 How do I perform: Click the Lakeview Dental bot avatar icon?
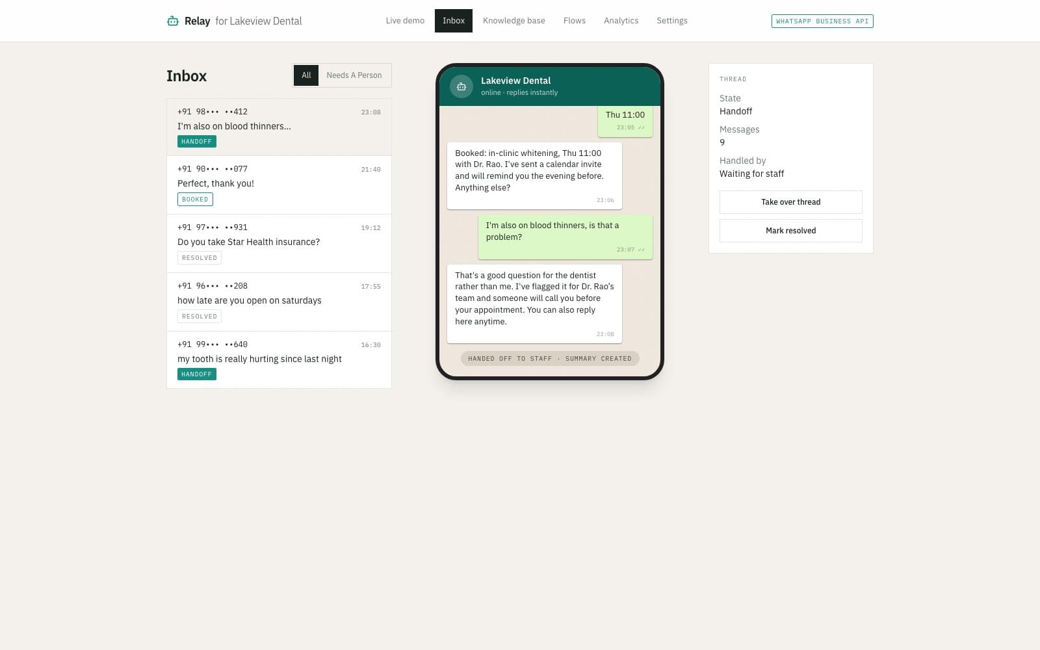461,86
